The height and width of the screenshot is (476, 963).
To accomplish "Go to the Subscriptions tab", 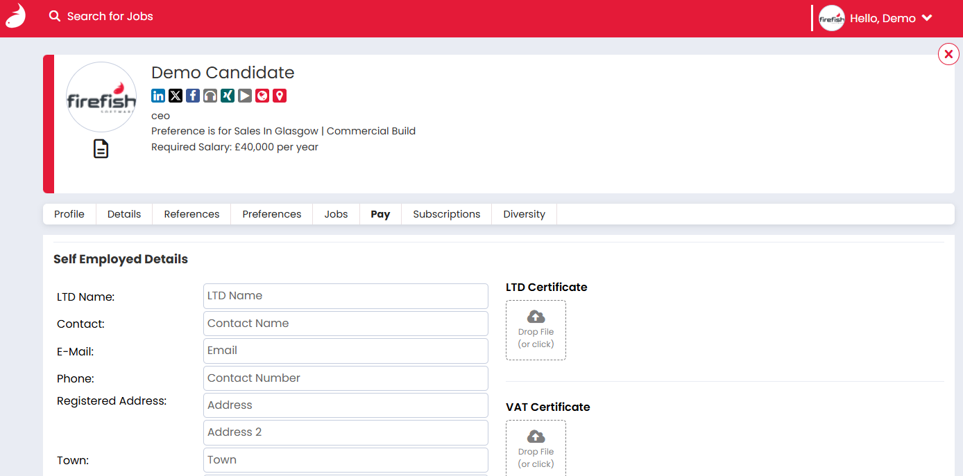I will coord(446,214).
